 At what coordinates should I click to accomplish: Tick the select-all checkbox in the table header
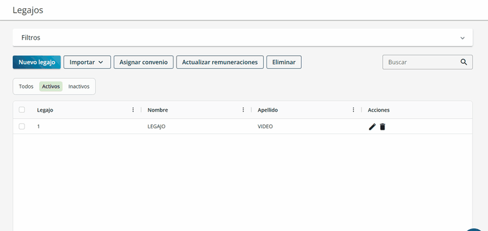22,110
